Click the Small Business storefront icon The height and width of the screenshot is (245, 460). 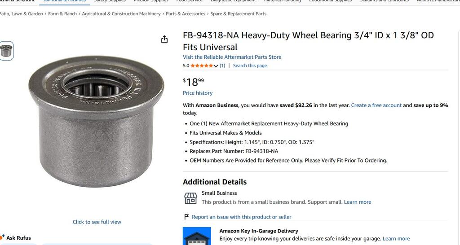191,198
